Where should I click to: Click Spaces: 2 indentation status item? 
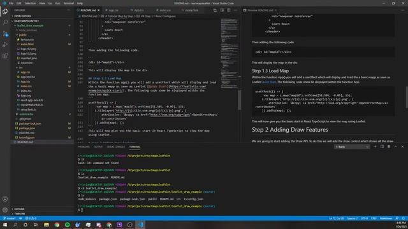click(353, 218)
